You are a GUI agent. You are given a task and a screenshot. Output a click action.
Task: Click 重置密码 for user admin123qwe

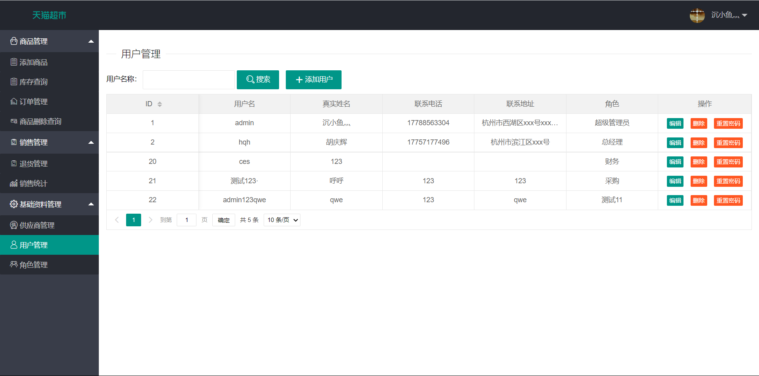pyautogui.click(x=728, y=200)
